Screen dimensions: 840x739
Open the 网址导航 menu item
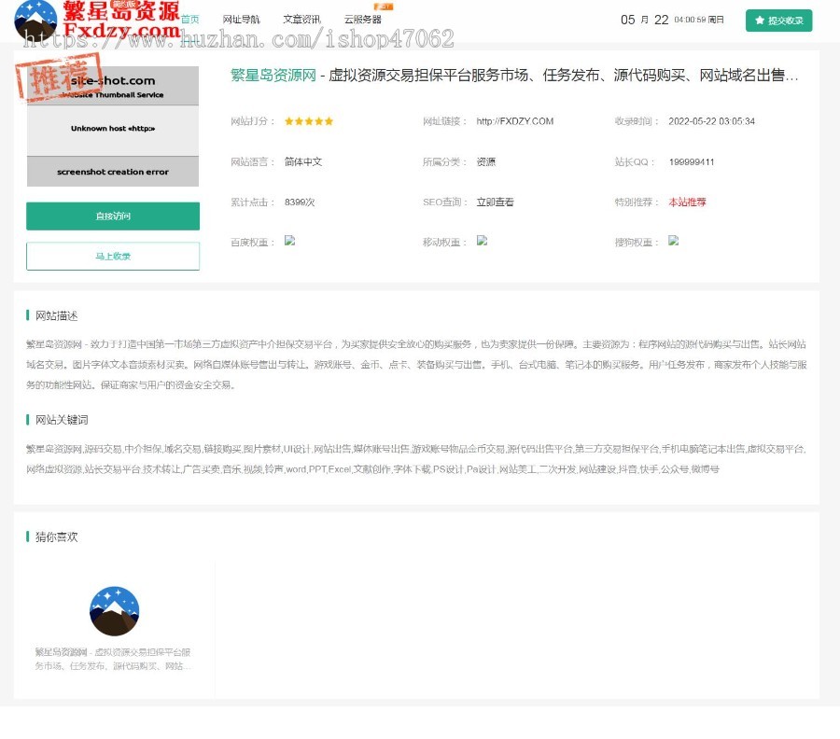(241, 20)
